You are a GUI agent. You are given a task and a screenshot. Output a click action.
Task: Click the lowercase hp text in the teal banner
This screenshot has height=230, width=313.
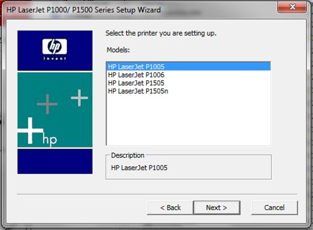pyautogui.click(x=50, y=139)
